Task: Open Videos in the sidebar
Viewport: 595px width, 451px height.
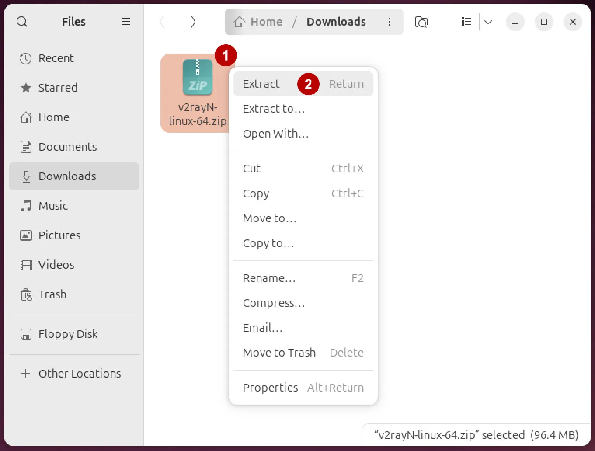Action: [74, 265]
